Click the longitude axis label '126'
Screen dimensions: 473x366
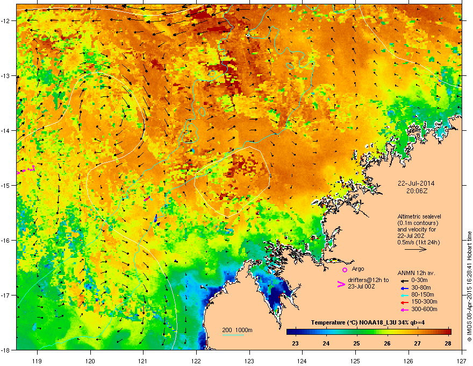pos(408,361)
